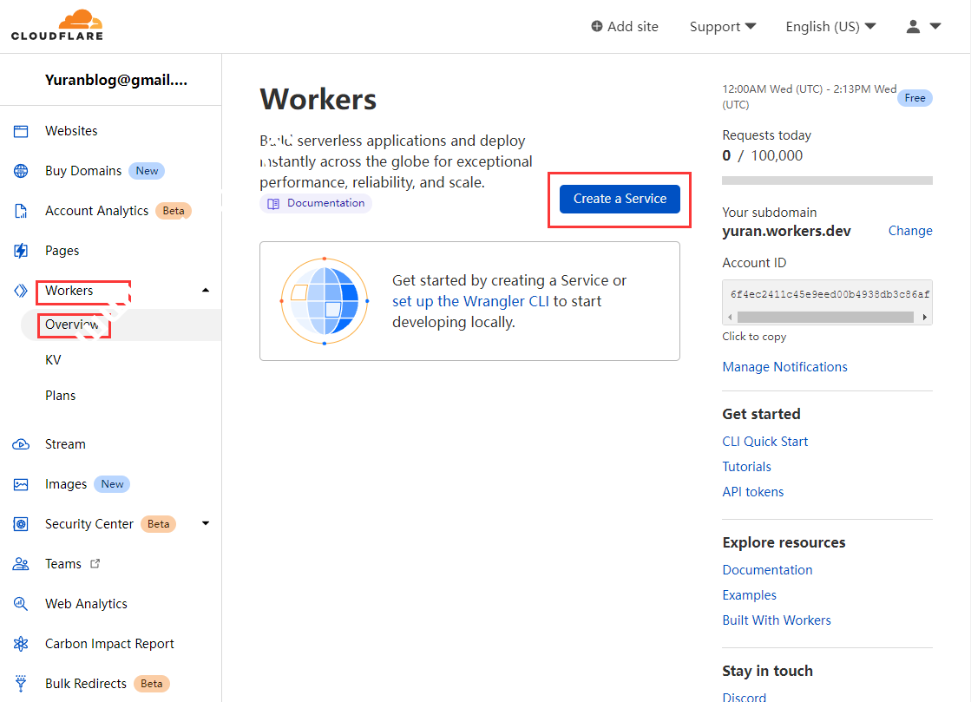Click the Stream cloud icon
This screenshot has height=702, width=971.
tap(21, 444)
